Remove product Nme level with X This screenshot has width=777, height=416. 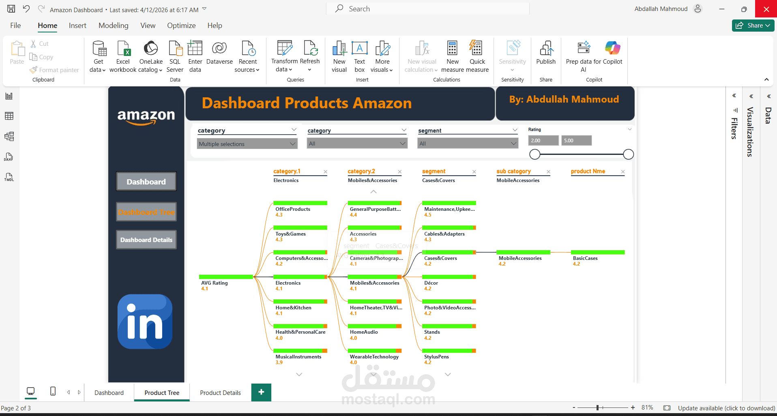pos(623,172)
